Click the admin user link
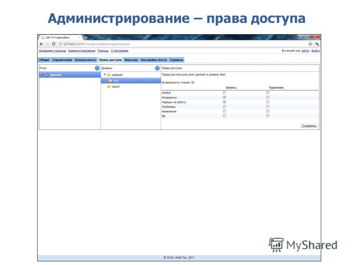The width and height of the screenshot is (354, 265). (x=305, y=51)
